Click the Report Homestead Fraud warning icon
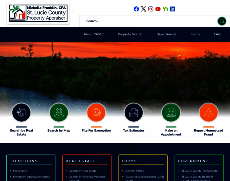The width and height of the screenshot is (230, 181). [x=209, y=113]
